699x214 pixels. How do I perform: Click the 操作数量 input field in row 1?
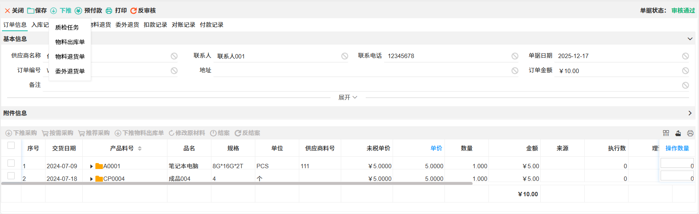point(676,163)
